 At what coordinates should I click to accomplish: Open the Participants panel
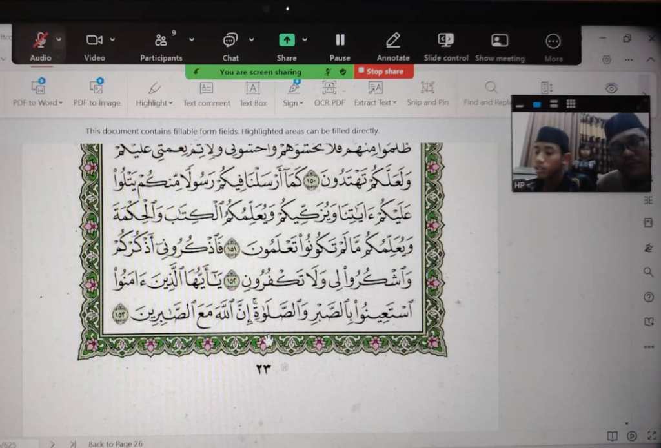click(161, 41)
